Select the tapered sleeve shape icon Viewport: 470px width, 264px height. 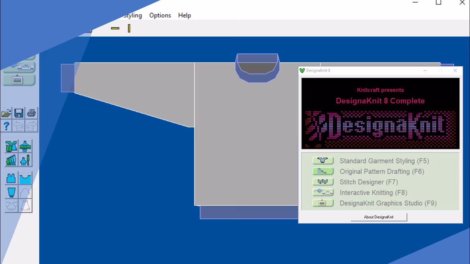[11, 192]
